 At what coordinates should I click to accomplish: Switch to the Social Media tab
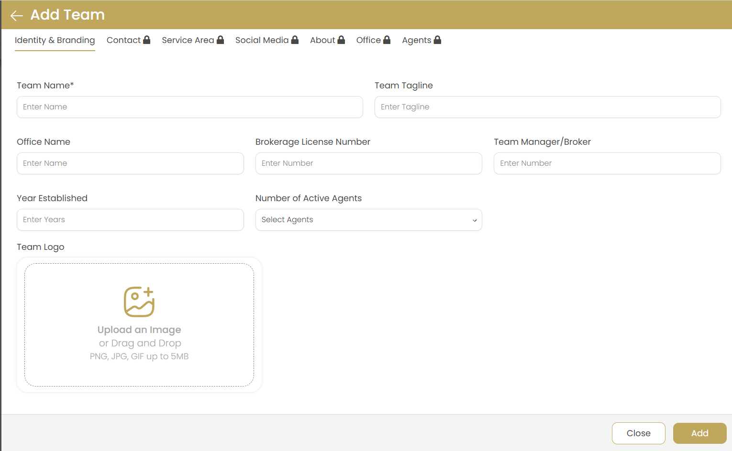261,40
